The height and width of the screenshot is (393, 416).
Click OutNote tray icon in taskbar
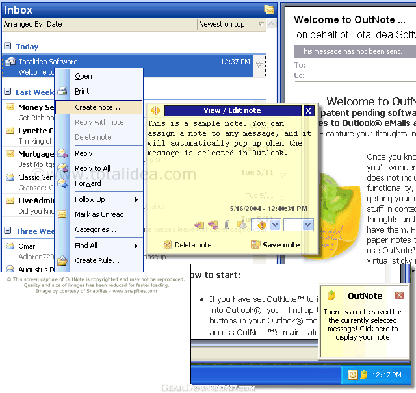click(363, 374)
